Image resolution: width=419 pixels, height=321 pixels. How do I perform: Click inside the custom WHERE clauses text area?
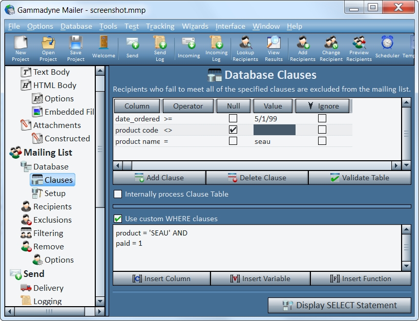point(257,248)
